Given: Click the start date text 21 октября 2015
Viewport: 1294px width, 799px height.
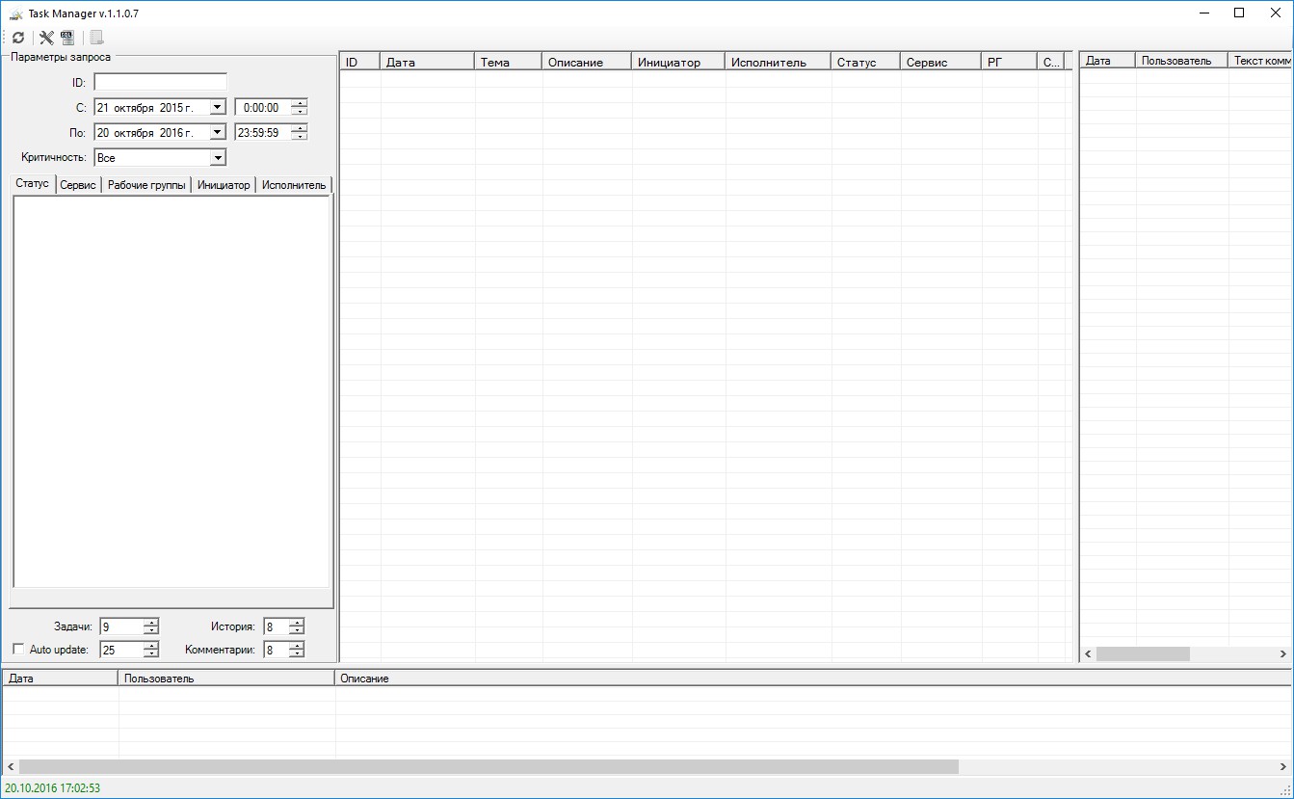Looking at the screenshot, I should tap(145, 108).
